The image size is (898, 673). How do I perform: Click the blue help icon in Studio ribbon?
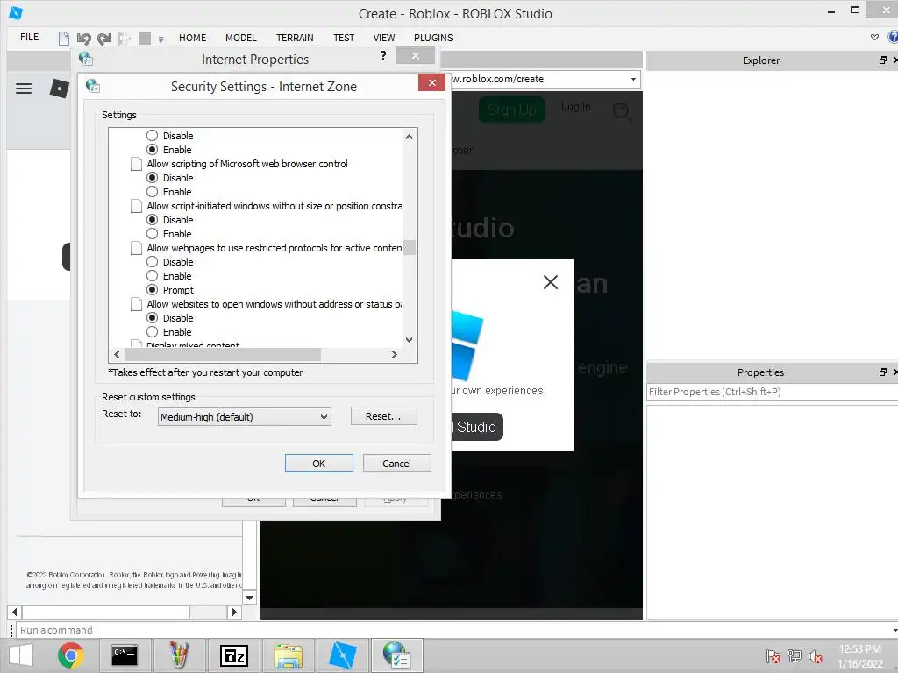tap(893, 37)
